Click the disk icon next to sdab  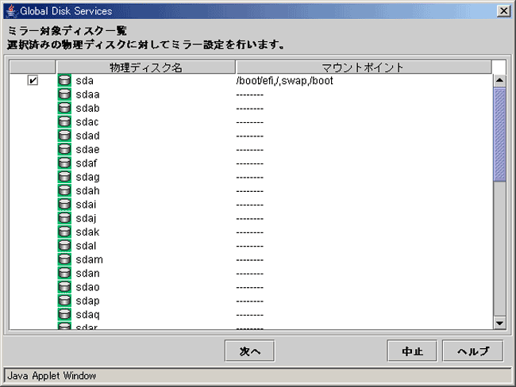pos(64,108)
